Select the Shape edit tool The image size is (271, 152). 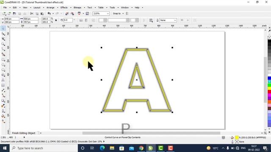pos(3,34)
